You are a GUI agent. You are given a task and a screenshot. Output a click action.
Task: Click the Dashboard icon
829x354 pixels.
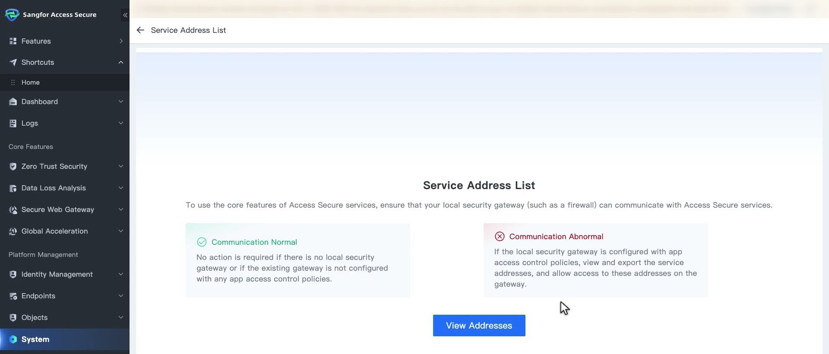(13, 101)
